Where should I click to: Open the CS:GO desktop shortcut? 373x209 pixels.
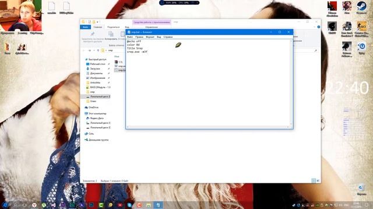(361, 29)
